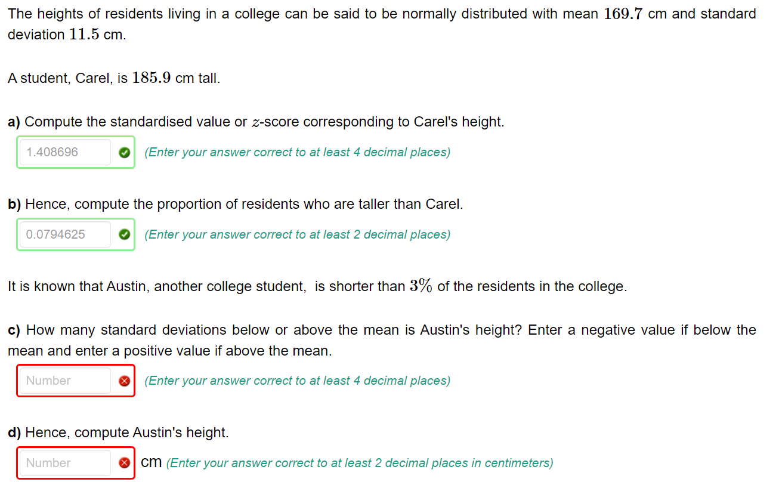Click the hint text about 2 decimal places in part b
Image resolution: width=779 pixels, height=482 pixels.
[297, 234]
